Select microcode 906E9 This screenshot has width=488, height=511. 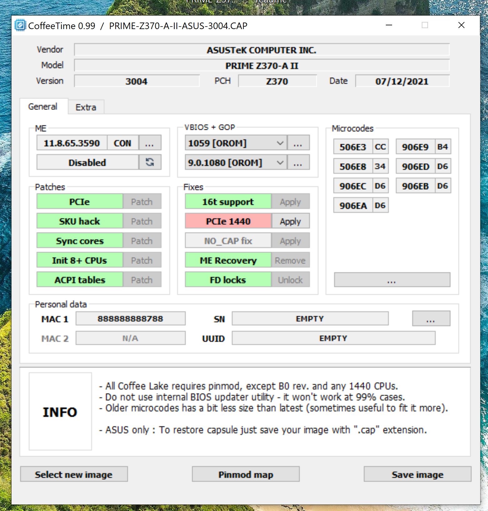coord(416,147)
